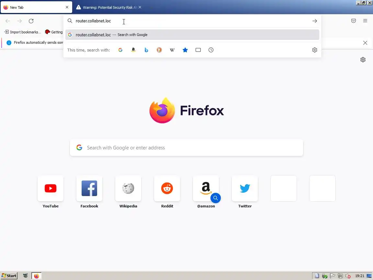Open the Getting Started bookmark
Screen dimensions: 373x280
coord(54,32)
